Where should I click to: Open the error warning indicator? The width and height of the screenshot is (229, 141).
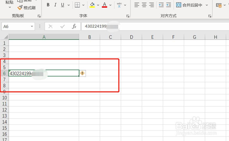click(x=82, y=73)
